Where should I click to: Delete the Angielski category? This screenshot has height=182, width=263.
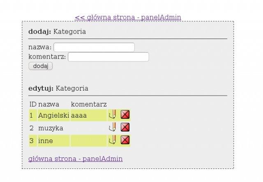(125, 115)
